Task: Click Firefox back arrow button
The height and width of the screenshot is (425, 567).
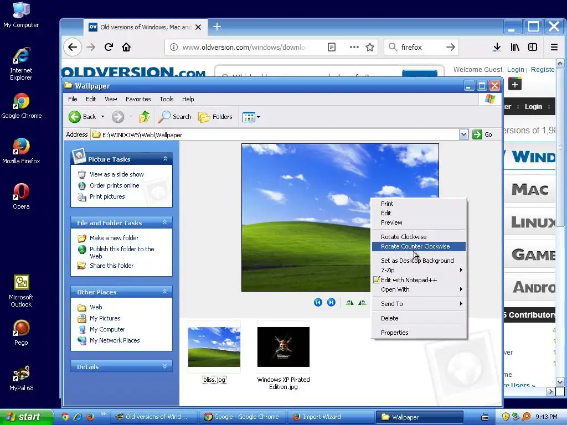Action: pos(73,47)
